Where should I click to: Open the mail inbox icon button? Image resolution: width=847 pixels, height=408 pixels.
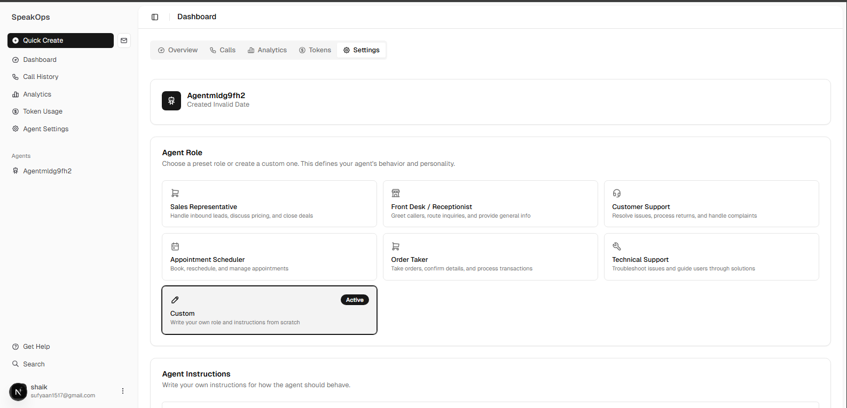(124, 41)
